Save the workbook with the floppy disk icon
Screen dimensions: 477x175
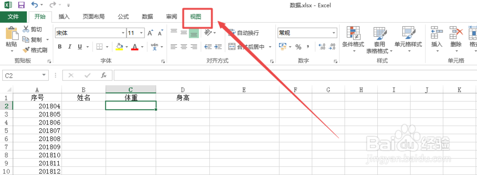(21, 5)
